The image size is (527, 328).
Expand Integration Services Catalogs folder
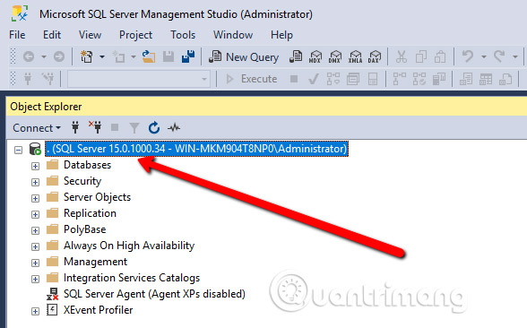(x=35, y=279)
